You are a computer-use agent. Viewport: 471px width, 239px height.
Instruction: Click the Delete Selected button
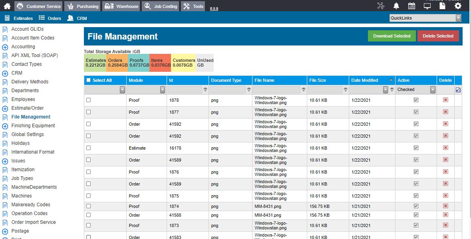point(438,36)
